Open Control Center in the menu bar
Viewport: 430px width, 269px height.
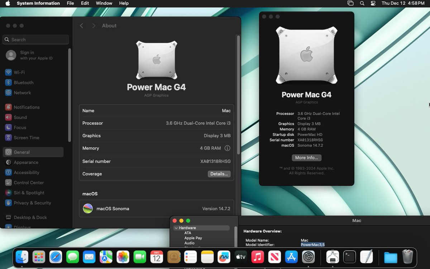373,3
